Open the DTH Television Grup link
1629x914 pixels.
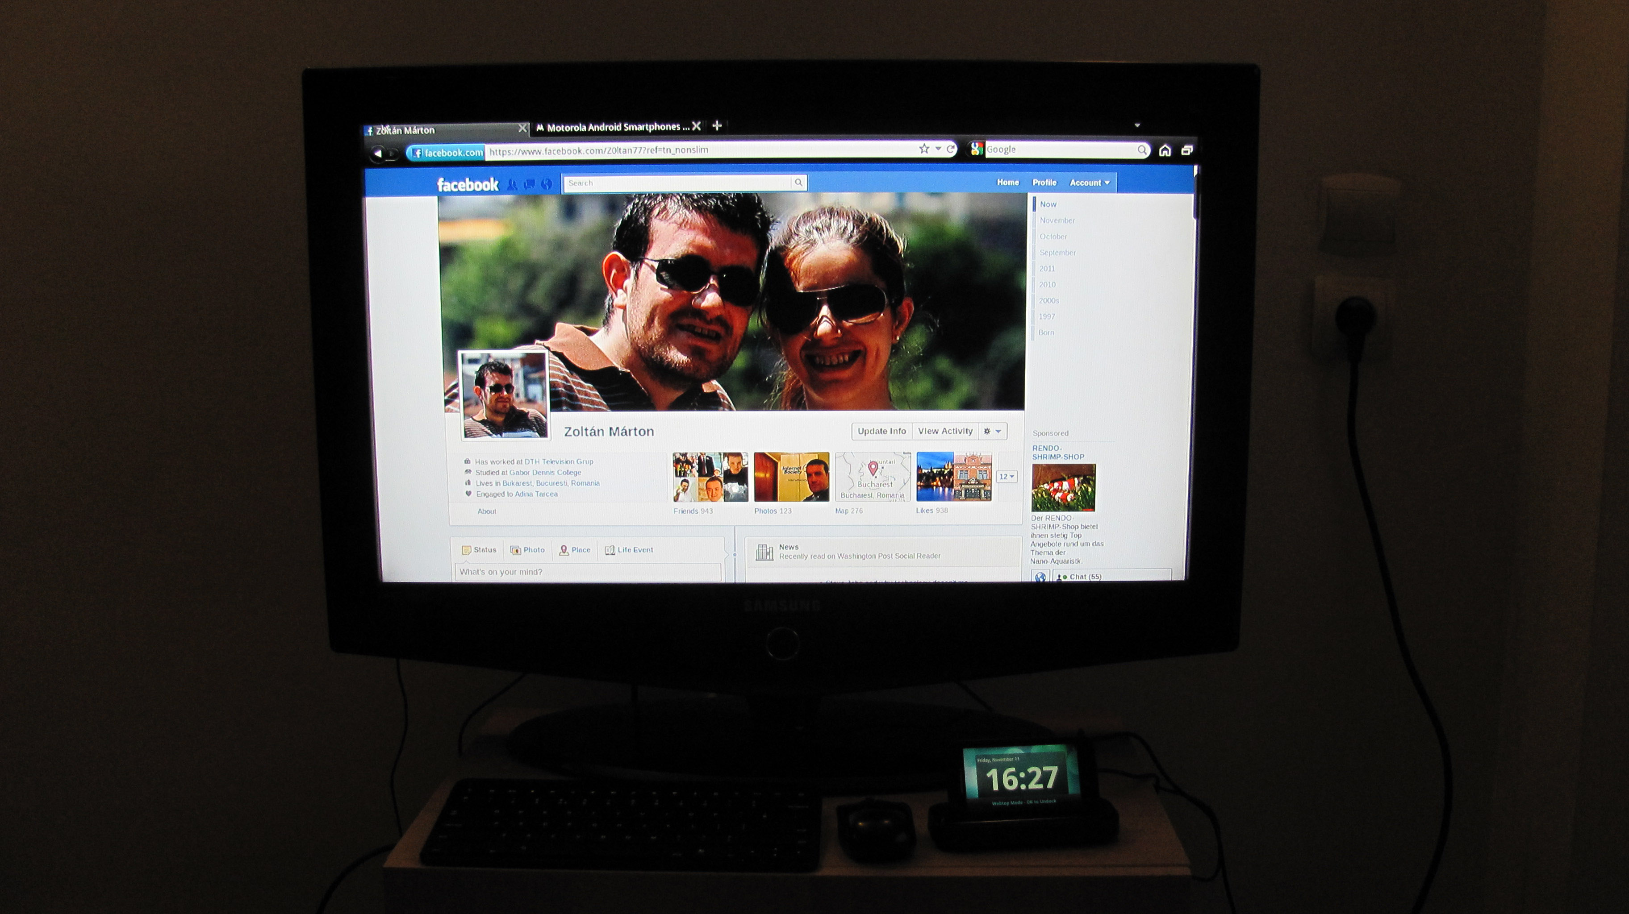tap(558, 461)
